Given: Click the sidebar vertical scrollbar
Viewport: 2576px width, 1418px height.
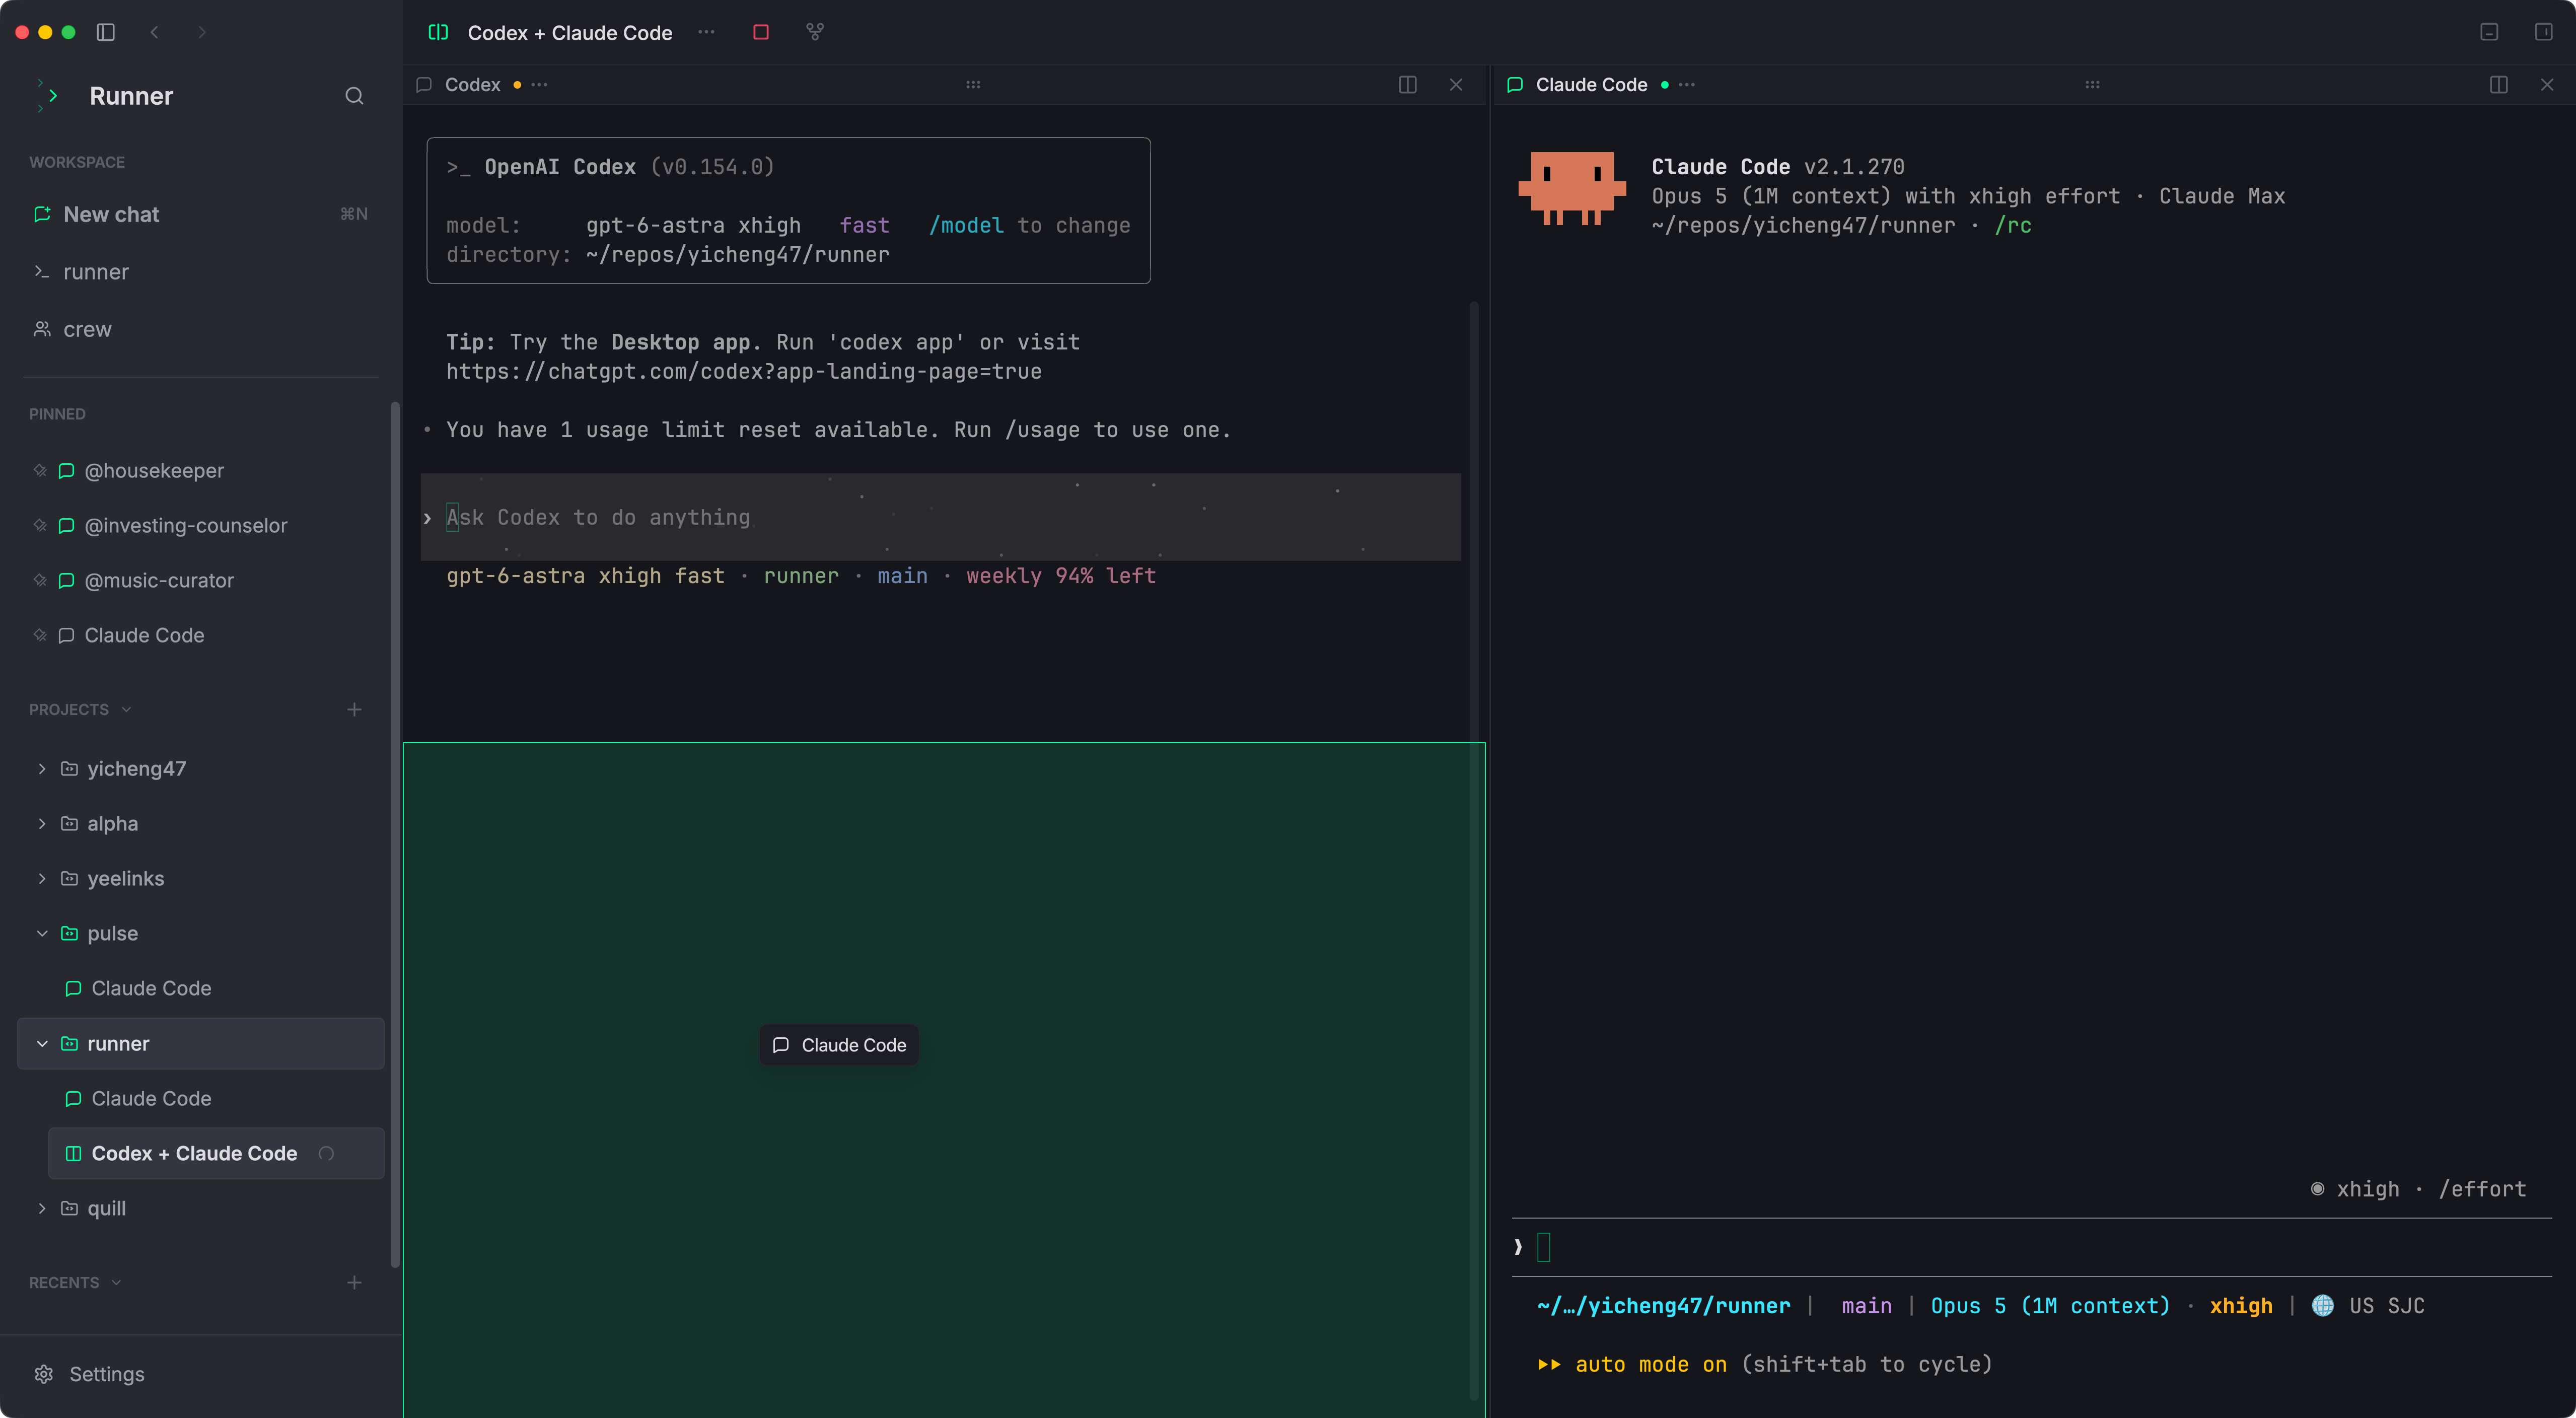Looking at the screenshot, I should [x=395, y=834].
